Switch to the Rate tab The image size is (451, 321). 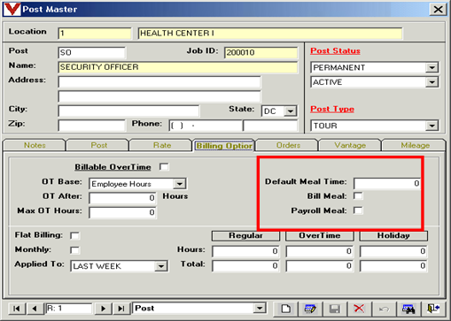(x=162, y=145)
